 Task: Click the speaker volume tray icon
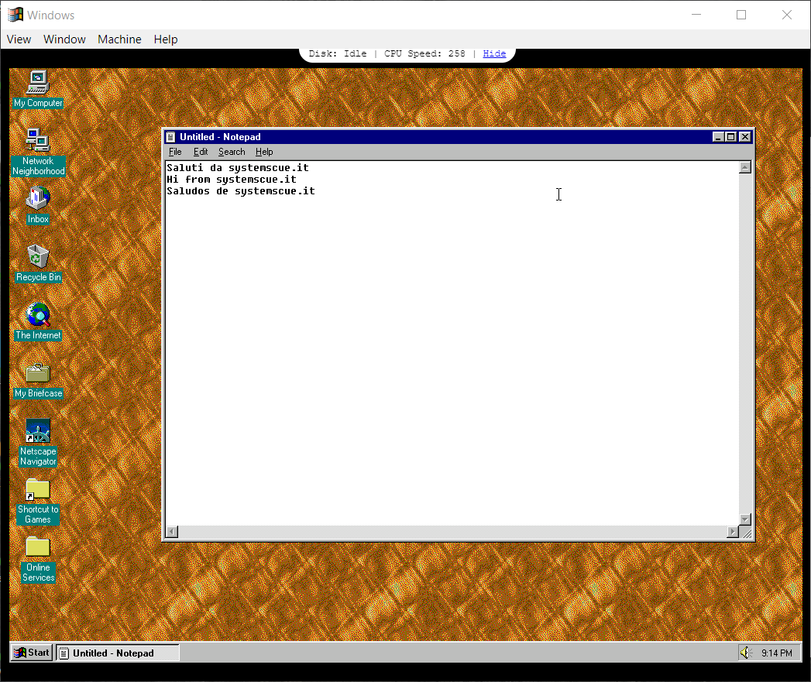click(x=746, y=653)
